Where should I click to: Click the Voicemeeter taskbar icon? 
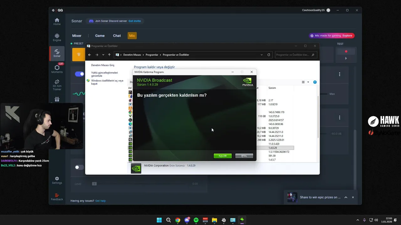[x=206, y=220]
